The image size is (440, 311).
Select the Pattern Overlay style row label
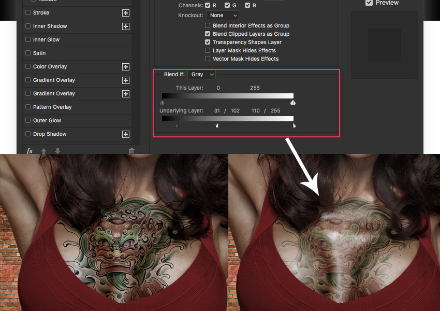(x=52, y=107)
